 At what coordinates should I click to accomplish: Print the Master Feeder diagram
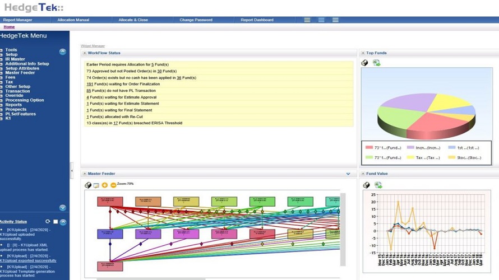click(88, 185)
